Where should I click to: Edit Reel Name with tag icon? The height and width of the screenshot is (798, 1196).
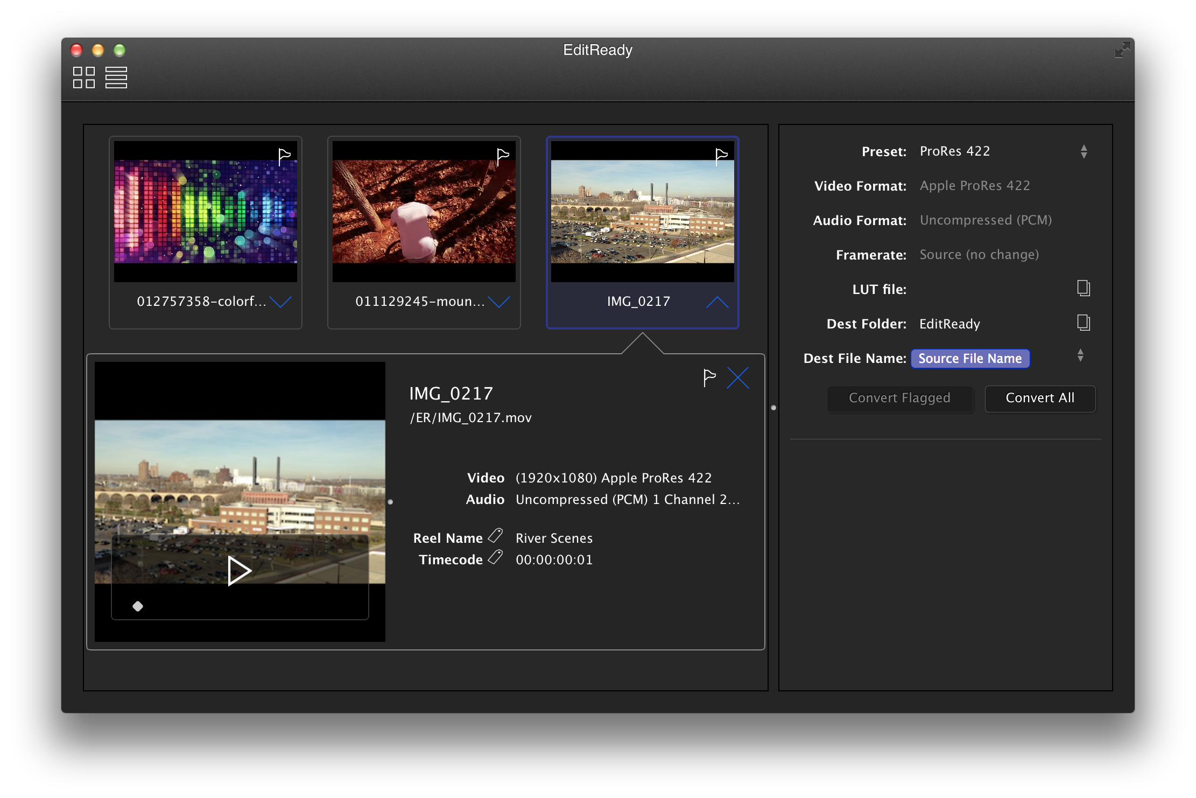(x=495, y=536)
